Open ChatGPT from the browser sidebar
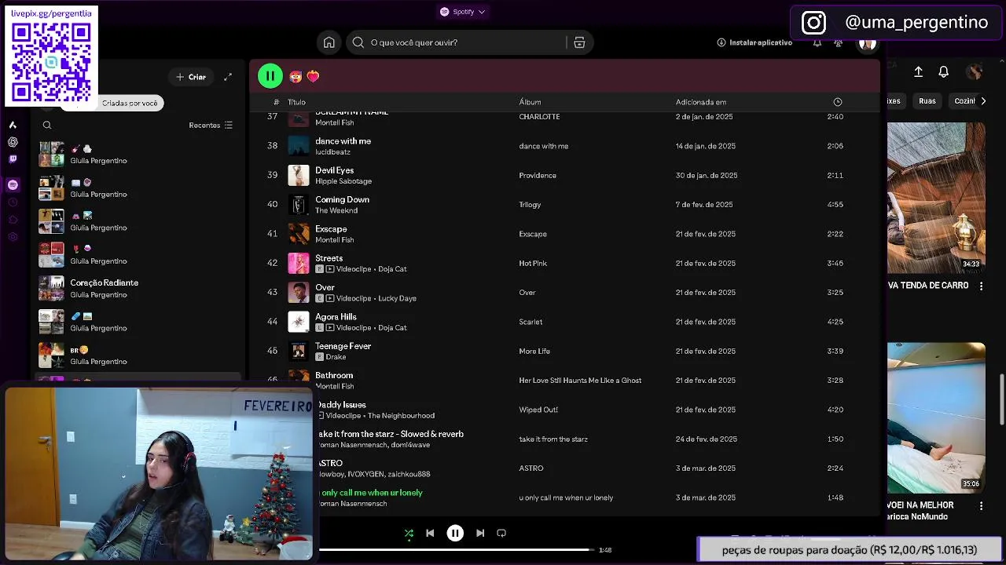 (x=13, y=142)
